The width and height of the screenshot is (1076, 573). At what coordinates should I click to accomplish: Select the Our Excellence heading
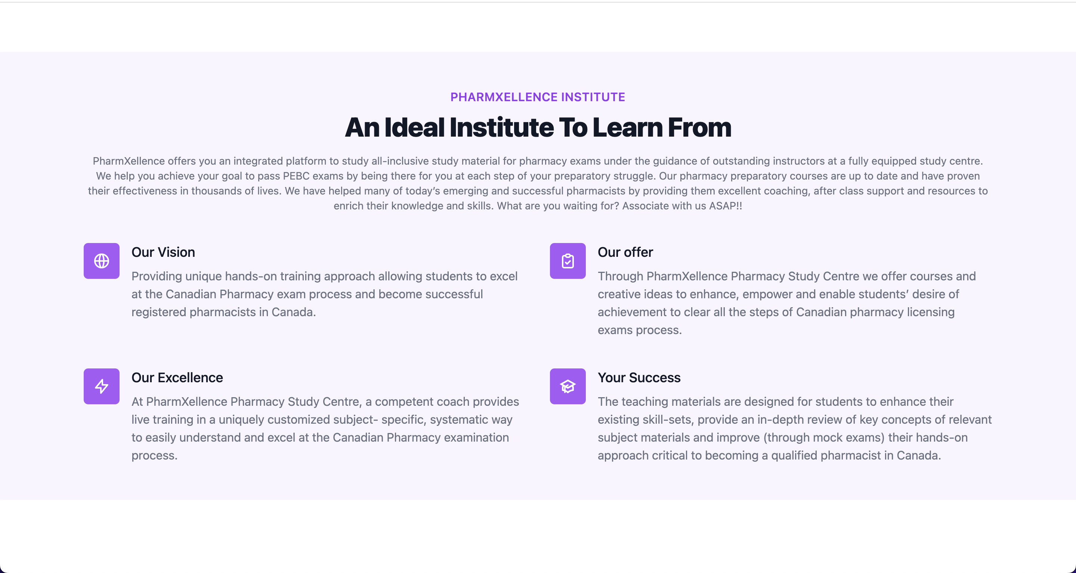(x=177, y=377)
